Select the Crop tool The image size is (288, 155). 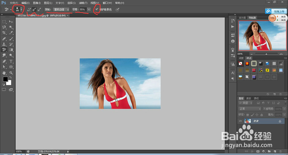4,33
